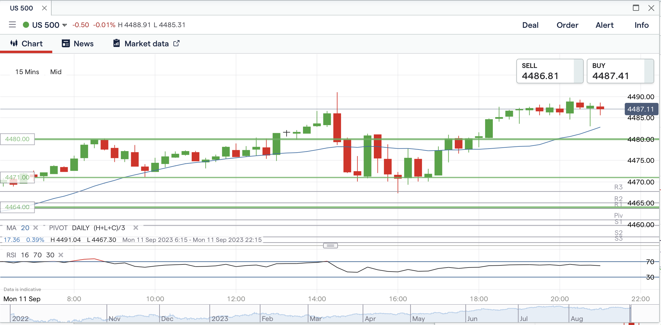Viewport: 661px width, 325px height.
Task: Close the US 500 window tab
Action: 44,8
